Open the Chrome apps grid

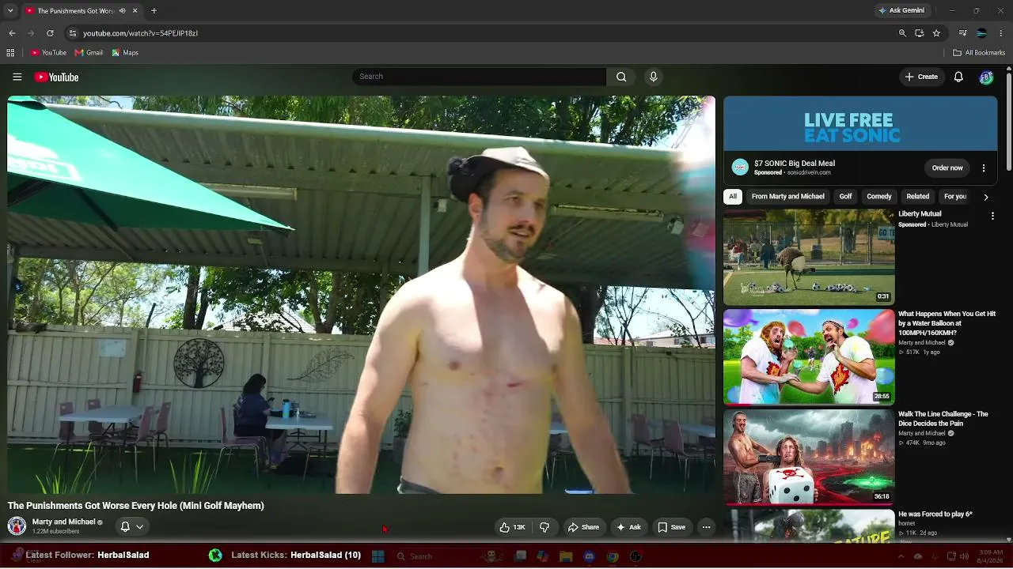[10, 53]
